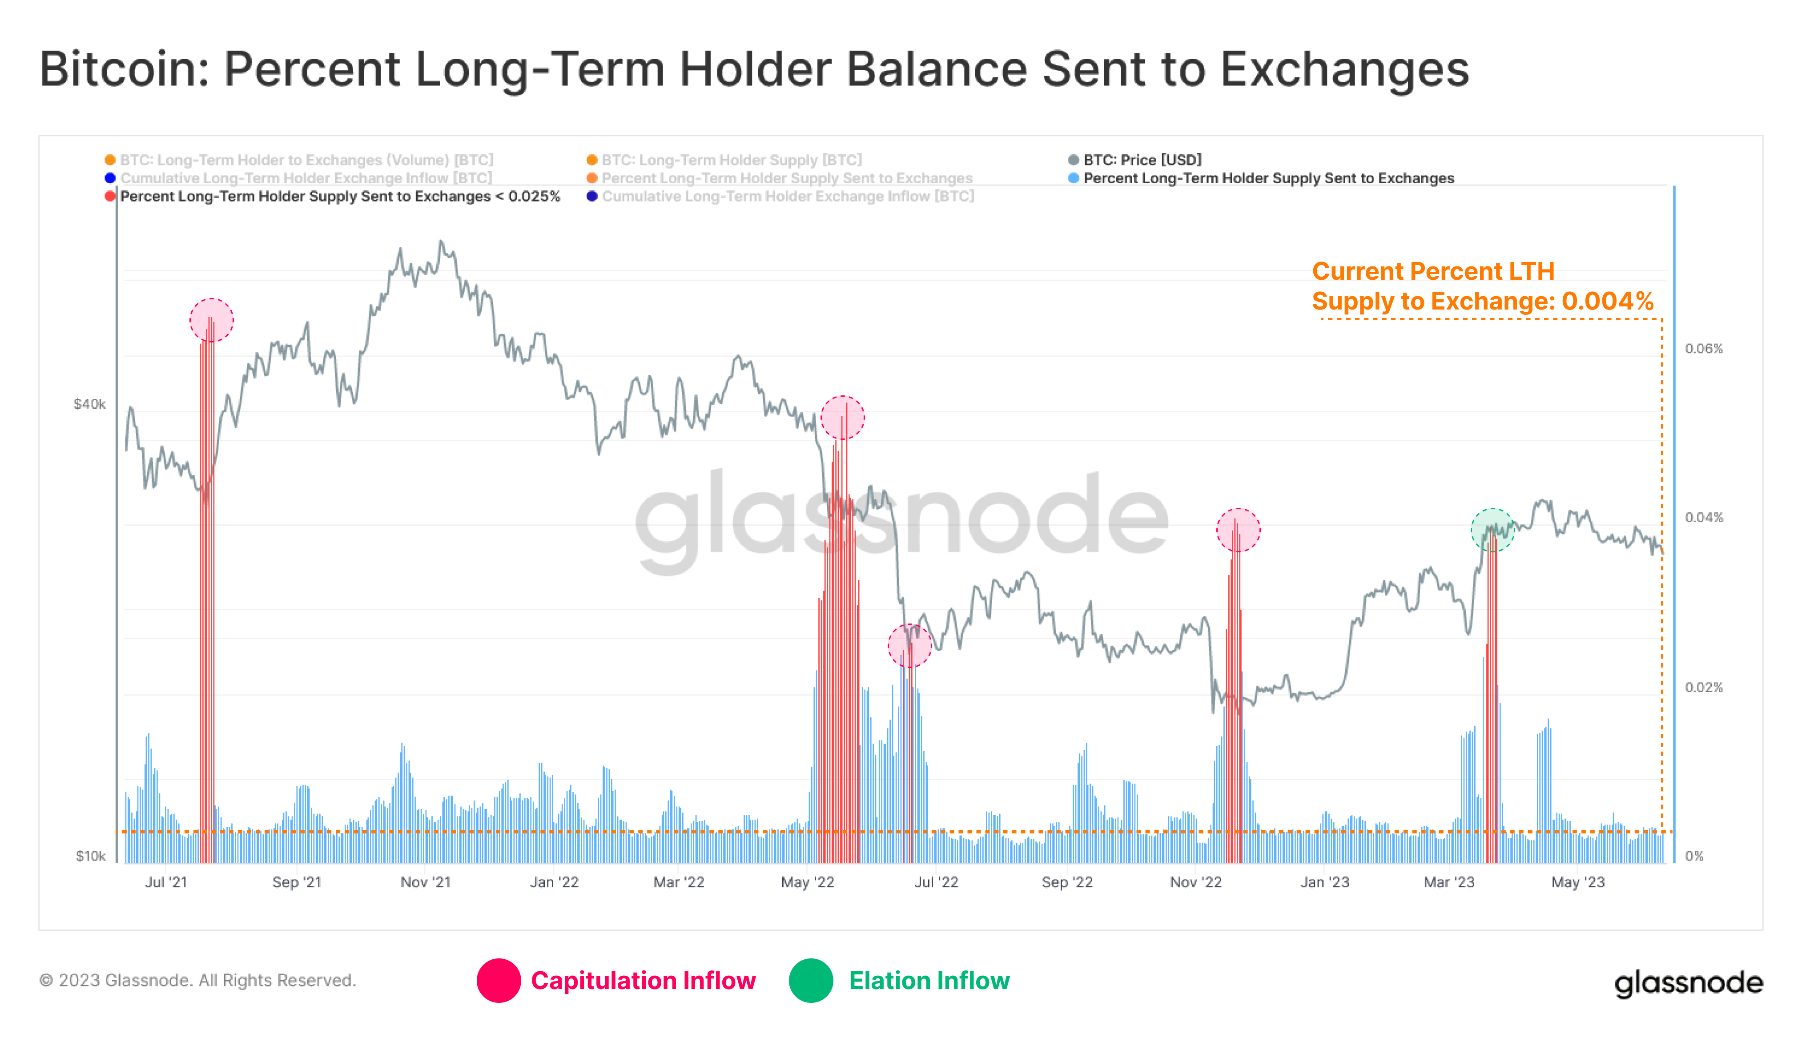Toggle the red '< 0.025%' legend series
The width and height of the screenshot is (1802, 1038).
click(339, 196)
